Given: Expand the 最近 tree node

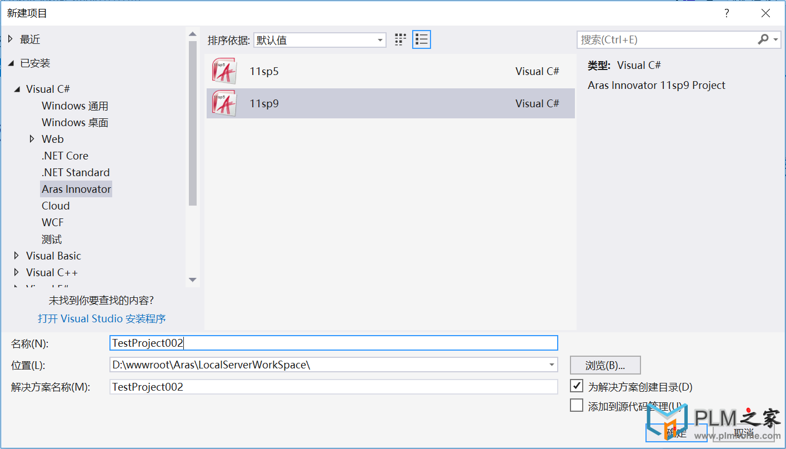Looking at the screenshot, I should click(x=11, y=39).
